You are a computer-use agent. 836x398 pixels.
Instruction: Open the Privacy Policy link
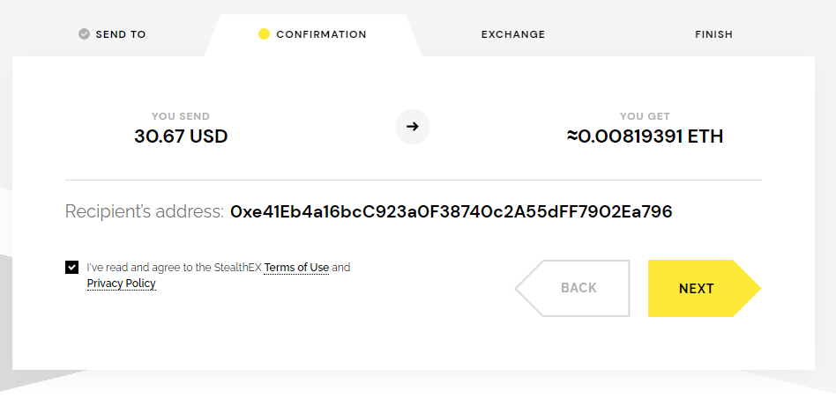122,283
